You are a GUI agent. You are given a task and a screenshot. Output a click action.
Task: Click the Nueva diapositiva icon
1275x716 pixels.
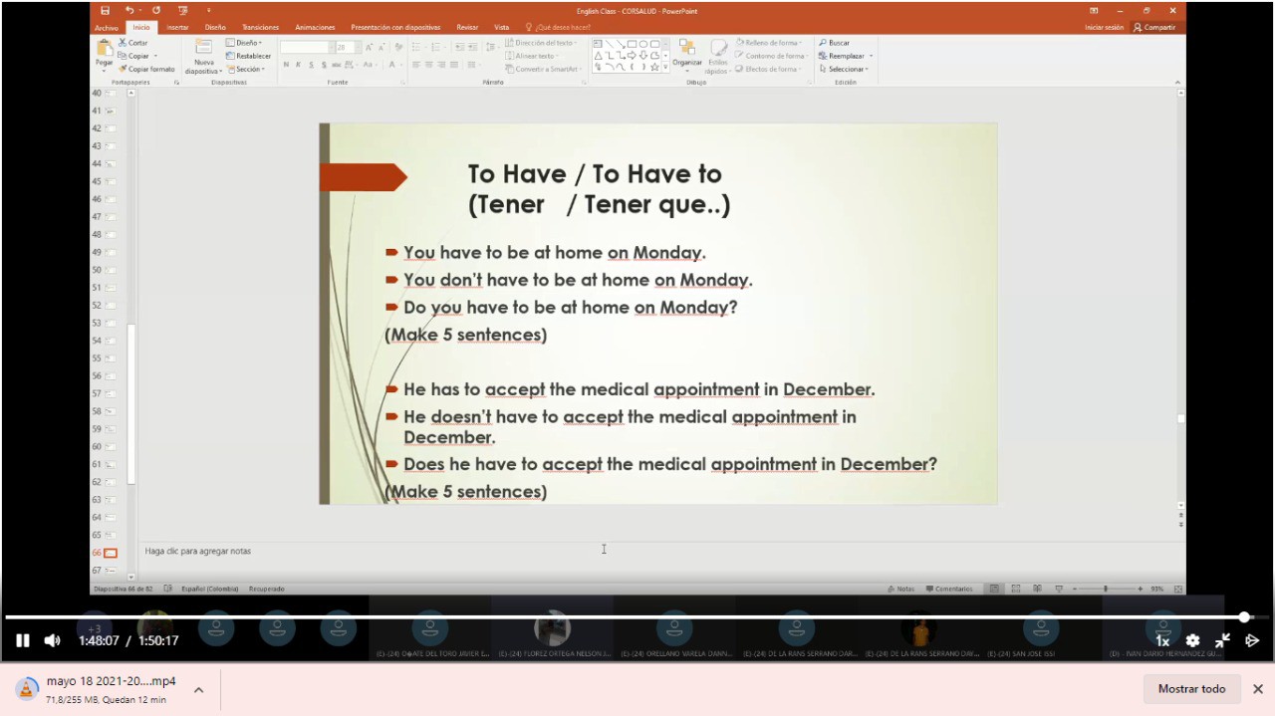[203, 50]
